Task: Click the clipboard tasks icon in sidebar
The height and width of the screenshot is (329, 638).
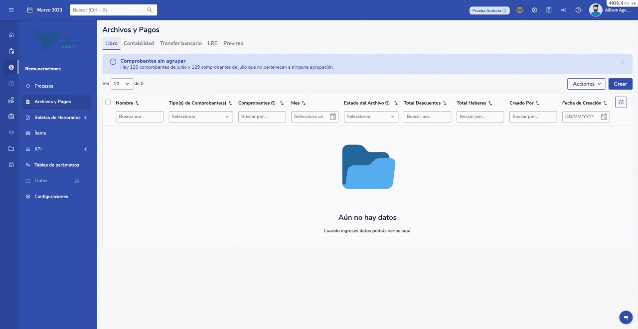Action: coord(11,51)
